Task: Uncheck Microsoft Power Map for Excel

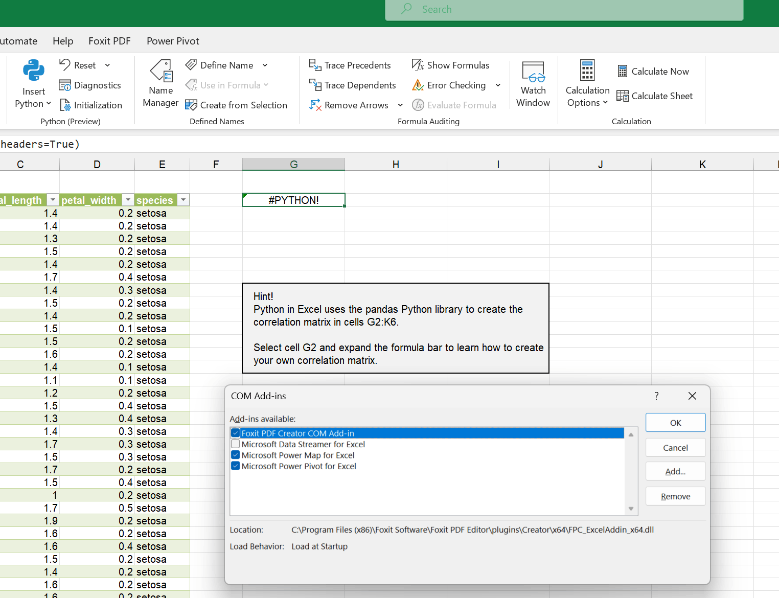Action: tap(236, 455)
